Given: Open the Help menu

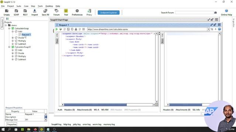Looking at the screenshot, I should pyautogui.click(x=58, y=6).
